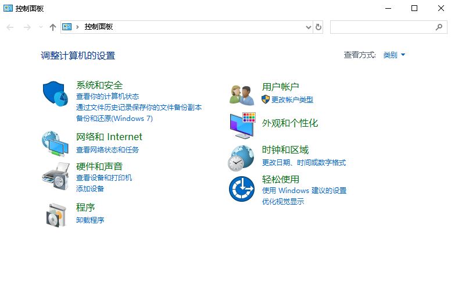The width and height of the screenshot is (451, 289).
Task: Open 程序 category heading
Action: [x=85, y=207]
